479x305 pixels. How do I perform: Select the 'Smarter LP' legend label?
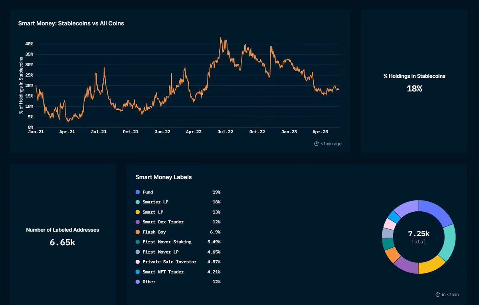(155, 202)
